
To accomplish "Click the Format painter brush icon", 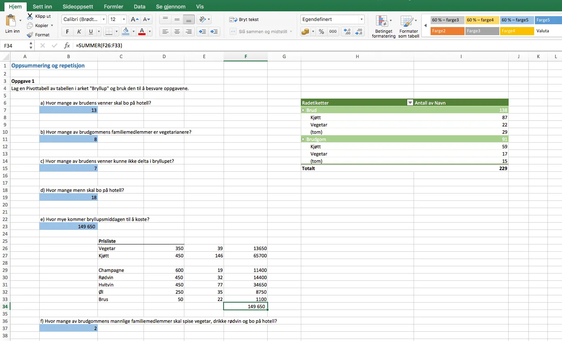I will [30, 35].
